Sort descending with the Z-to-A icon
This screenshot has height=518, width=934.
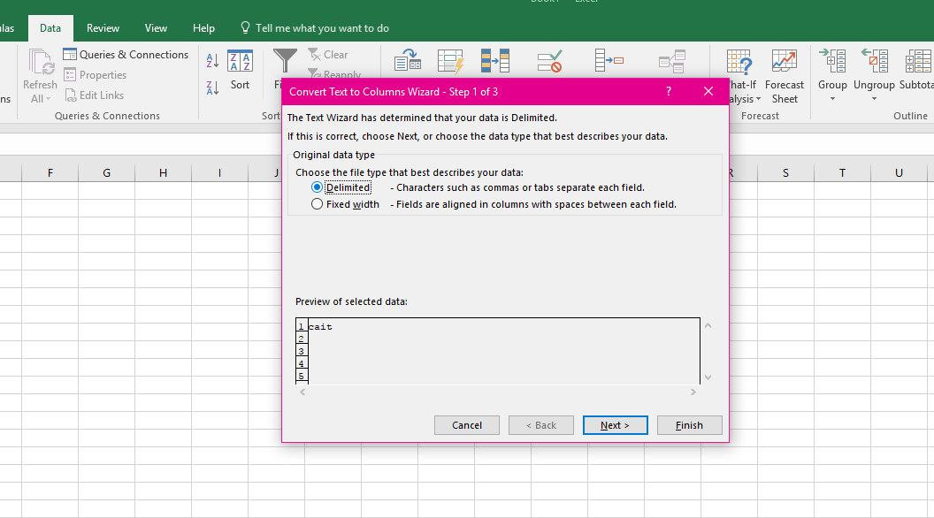click(212, 88)
